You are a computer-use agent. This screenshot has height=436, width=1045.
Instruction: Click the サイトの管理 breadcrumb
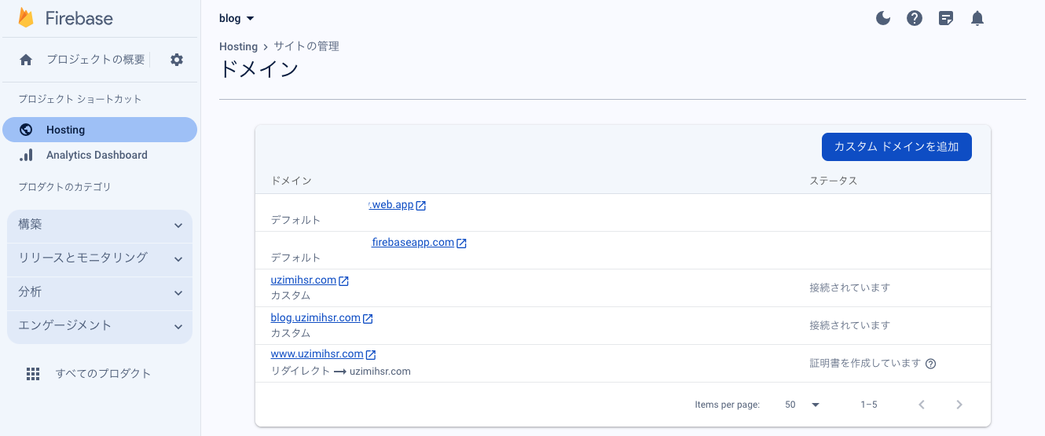306,47
